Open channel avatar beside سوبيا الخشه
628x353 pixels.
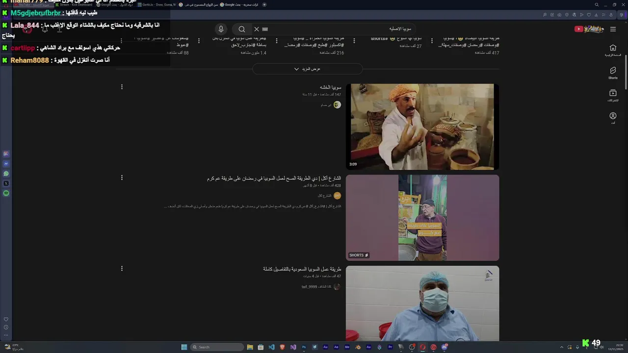(337, 104)
